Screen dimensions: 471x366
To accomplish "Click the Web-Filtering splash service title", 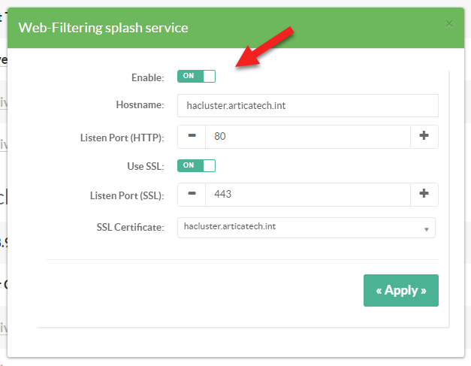I will pos(103,28).
